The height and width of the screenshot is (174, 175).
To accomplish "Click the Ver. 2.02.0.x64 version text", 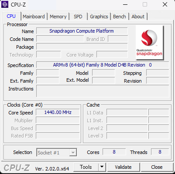I will click(52, 169).
